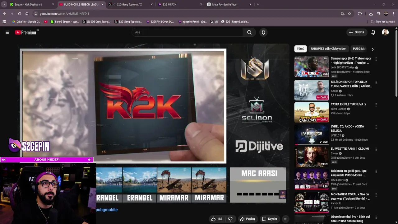
Task: Open options for MONTAGEM CORAL video
Action: tap(376, 195)
